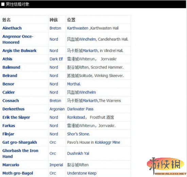The width and height of the screenshot is (187, 177).
Task: Click the 种族 column header
Action: coord(54,20)
